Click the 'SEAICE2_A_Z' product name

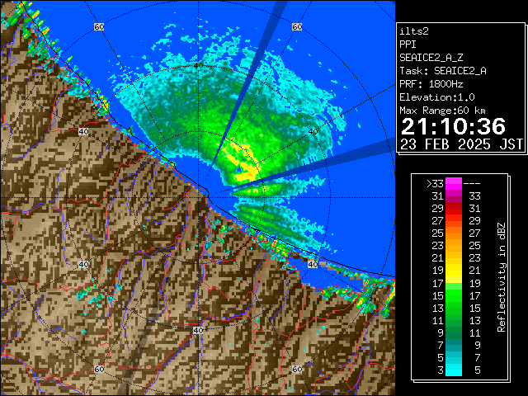click(x=431, y=58)
